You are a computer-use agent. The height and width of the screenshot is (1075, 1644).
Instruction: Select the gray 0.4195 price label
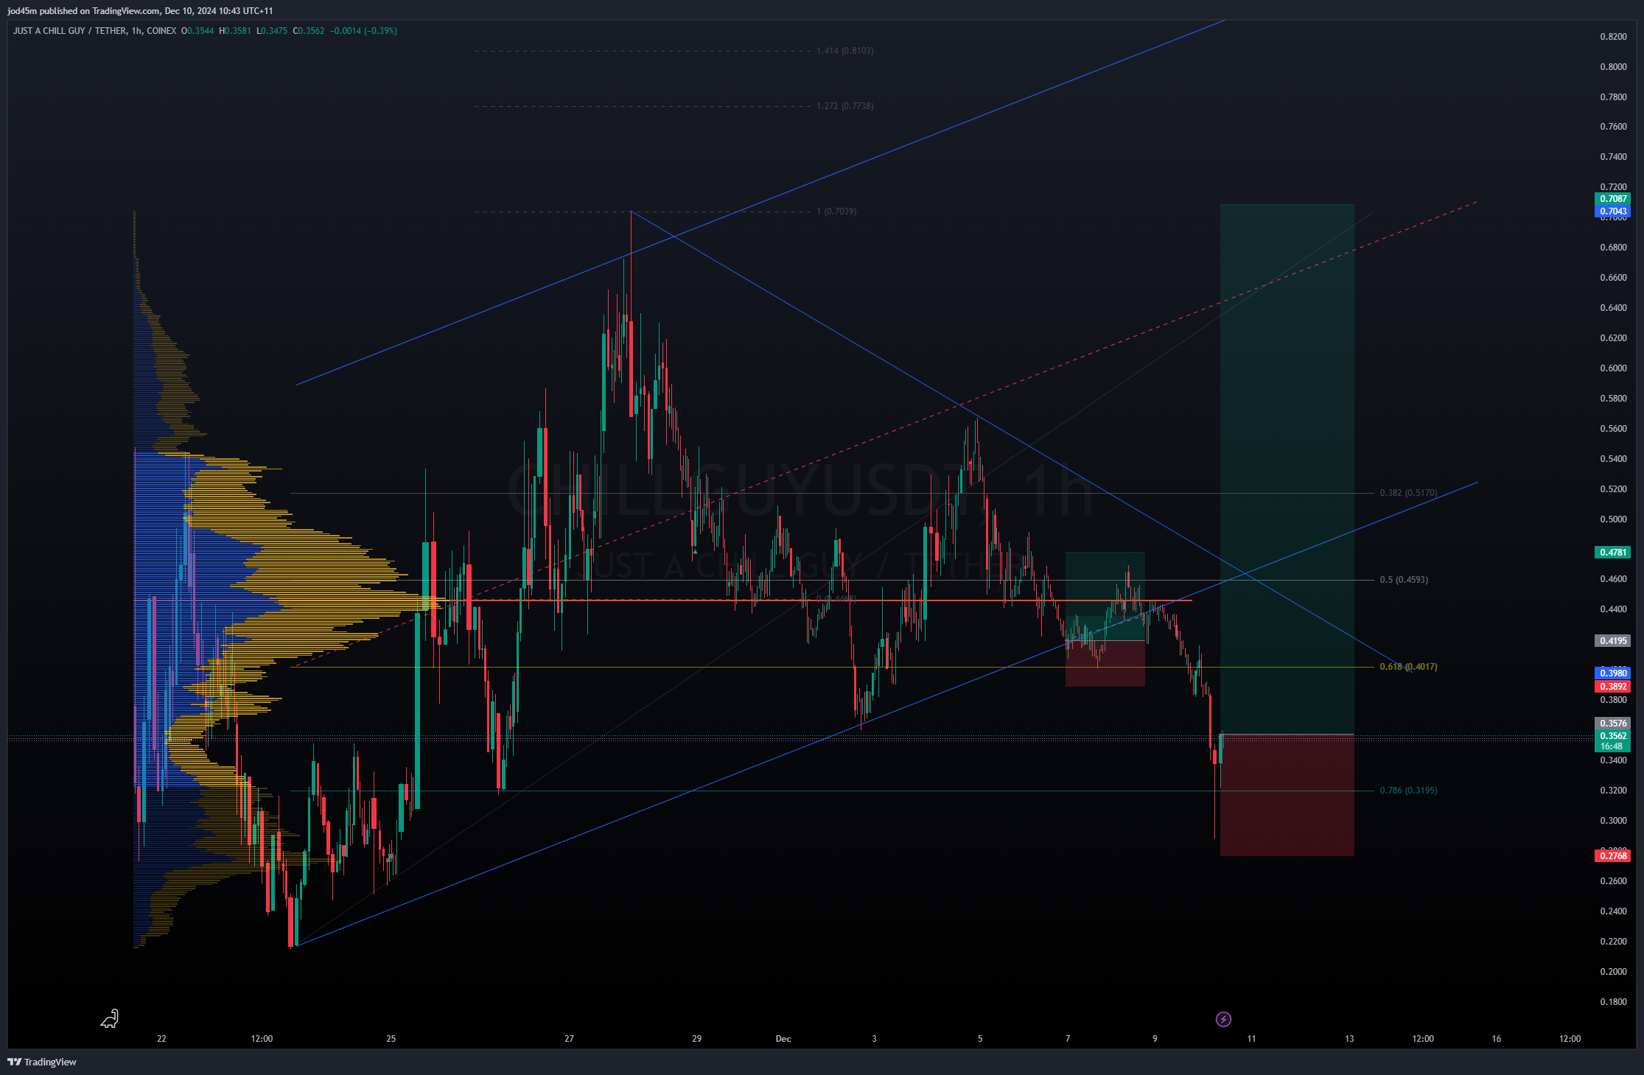(x=1613, y=641)
